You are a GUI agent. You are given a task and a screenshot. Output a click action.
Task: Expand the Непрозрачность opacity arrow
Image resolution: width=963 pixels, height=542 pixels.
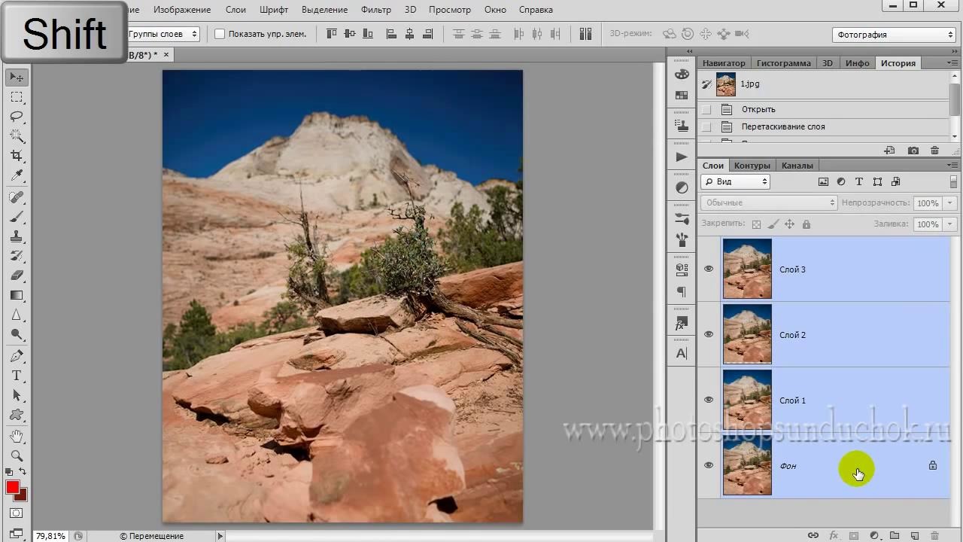[x=950, y=202]
